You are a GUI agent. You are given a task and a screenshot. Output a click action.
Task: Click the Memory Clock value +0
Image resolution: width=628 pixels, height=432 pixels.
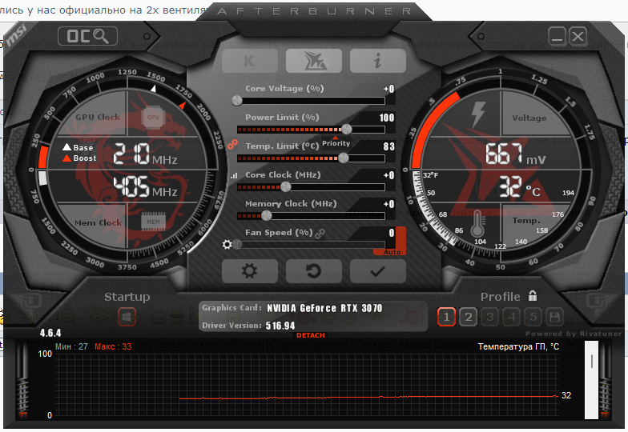pyautogui.click(x=389, y=204)
